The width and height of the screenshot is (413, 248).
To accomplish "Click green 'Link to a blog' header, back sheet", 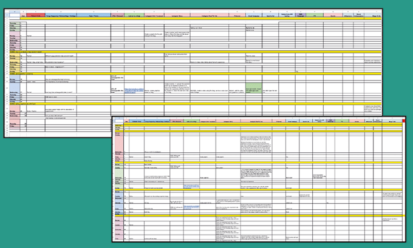I will 134,15.
